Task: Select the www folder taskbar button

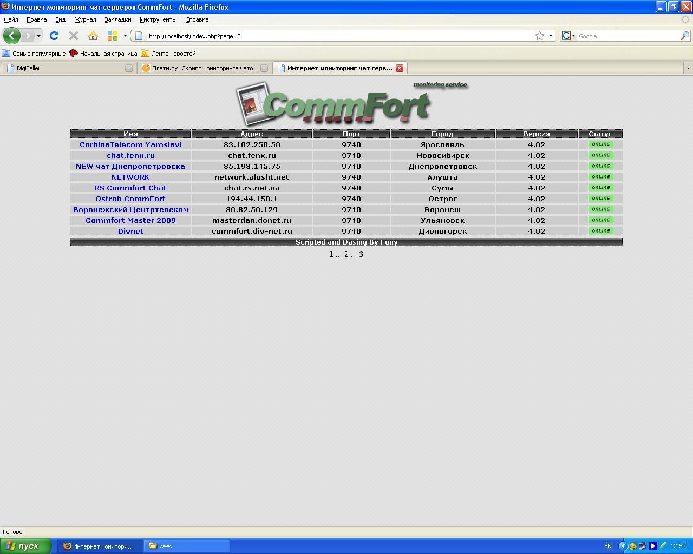Action: pyautogui.click(x=187, y=546)
